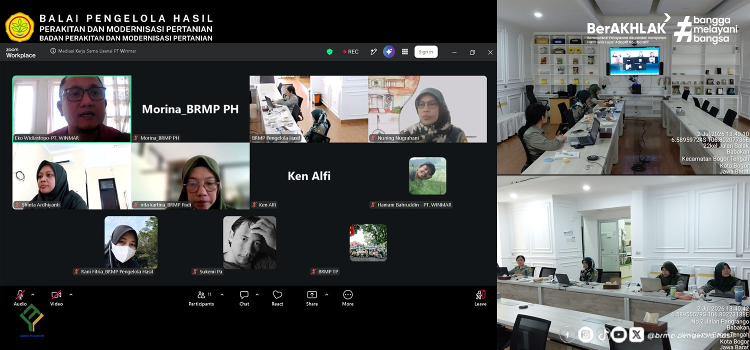Viewport: 750px width, 350px height.
Task: Open the grid view layout icon
Action: tap(405, 51)
